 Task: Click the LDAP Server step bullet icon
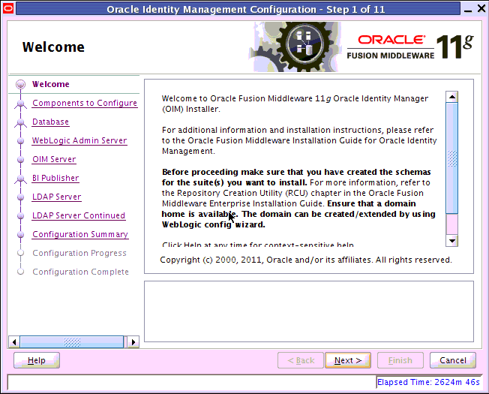[20, 197]
